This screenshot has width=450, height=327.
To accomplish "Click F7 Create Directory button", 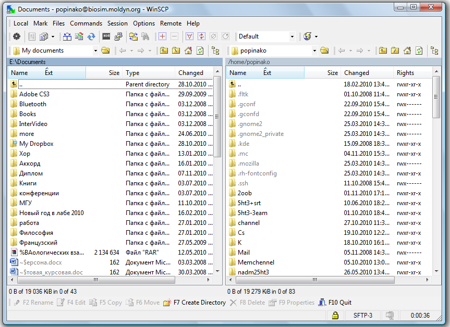I will tap(194, 303).
